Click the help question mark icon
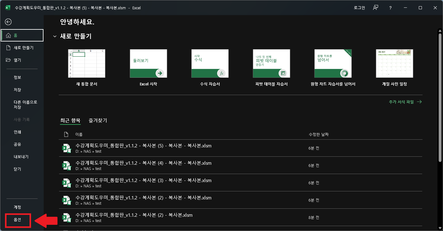 (x=390, y=8)
